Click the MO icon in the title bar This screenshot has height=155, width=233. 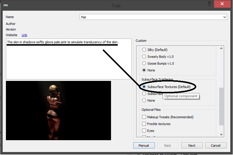[x=6, y=5]
